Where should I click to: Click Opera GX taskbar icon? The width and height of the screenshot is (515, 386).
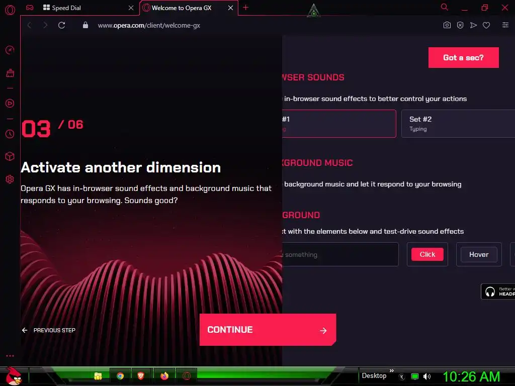click(187, 376)
